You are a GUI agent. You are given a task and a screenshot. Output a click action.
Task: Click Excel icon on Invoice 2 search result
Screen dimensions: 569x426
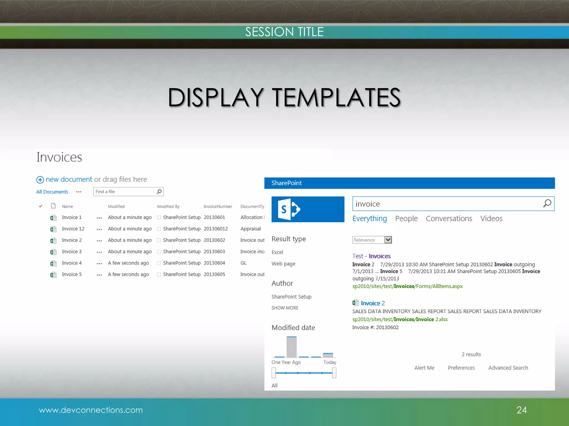pos(355,303)
